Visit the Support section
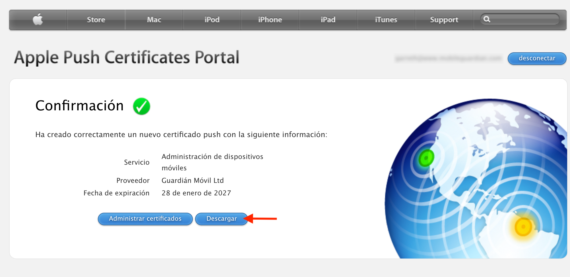Viewport: 570px width, 277px height. coord(444,20)
